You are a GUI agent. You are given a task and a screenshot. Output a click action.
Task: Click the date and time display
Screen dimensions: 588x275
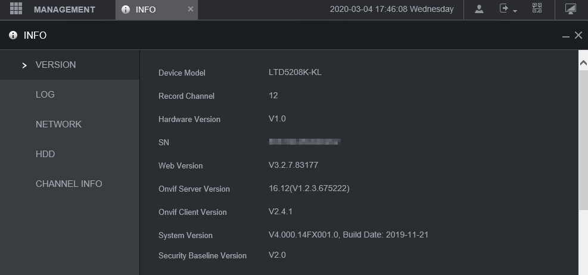tap(391, 10)
